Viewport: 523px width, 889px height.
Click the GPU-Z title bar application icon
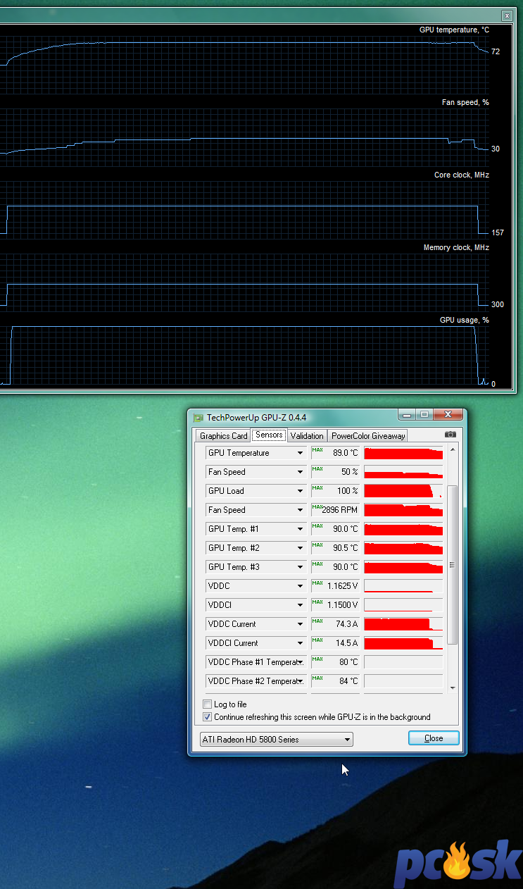click(x=199, y=418)
